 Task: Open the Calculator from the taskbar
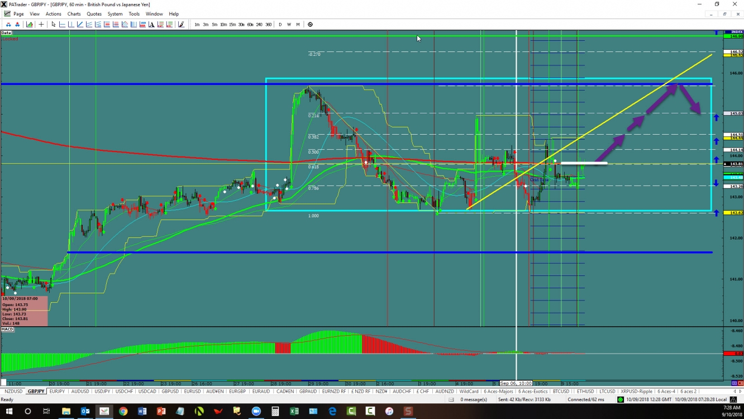[275, 411]
